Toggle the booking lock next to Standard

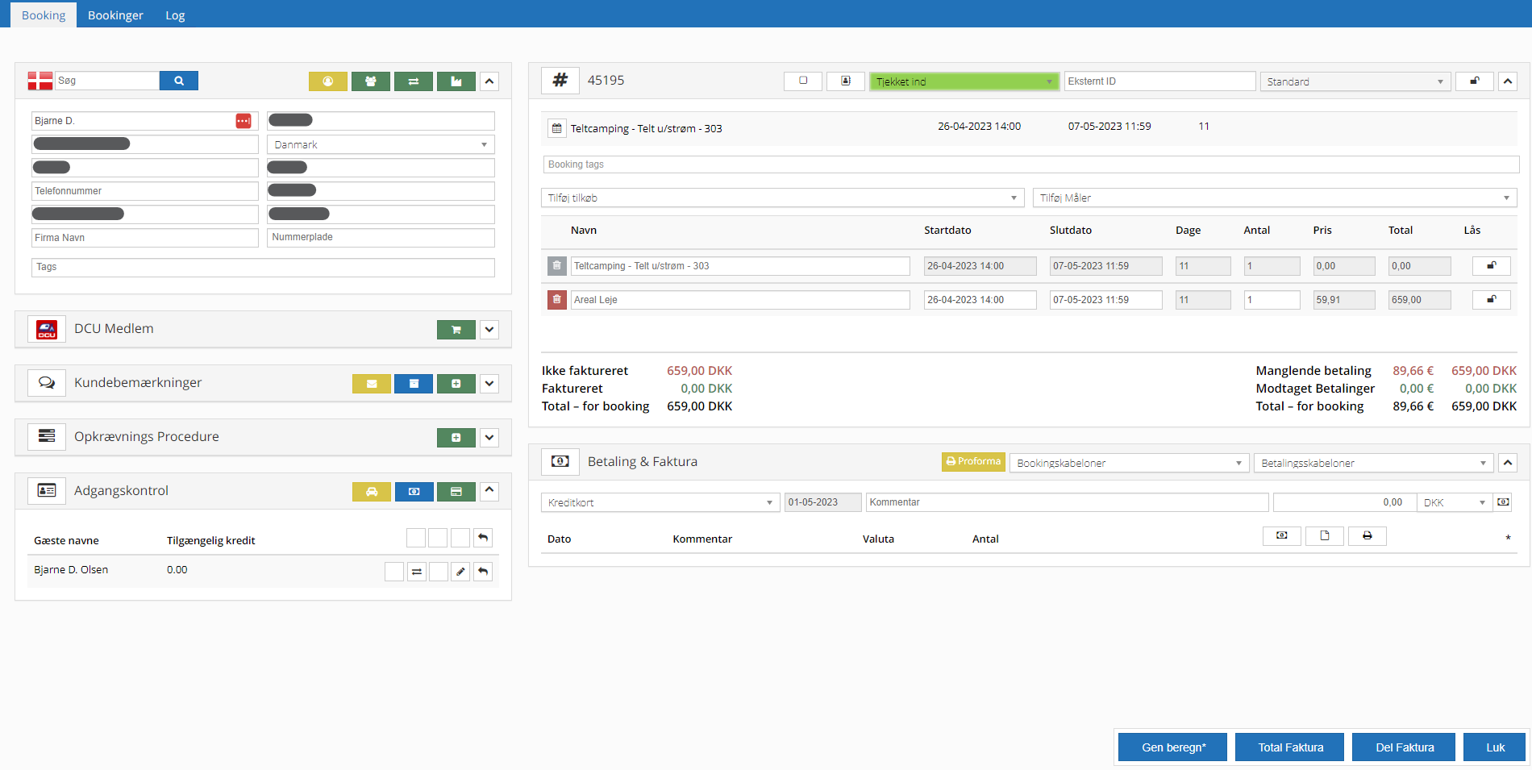click(x=1474, y=81)
